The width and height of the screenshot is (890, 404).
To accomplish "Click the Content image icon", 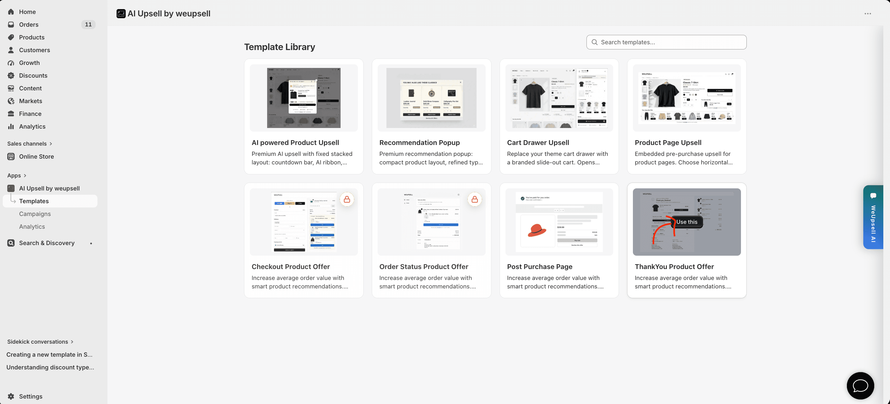I will [x=11, y=88].
